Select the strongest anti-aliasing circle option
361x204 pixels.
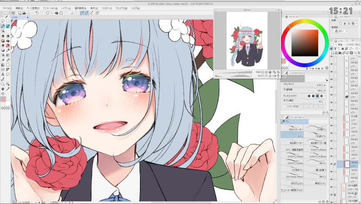pyautogui.click(x=321, y=96)
